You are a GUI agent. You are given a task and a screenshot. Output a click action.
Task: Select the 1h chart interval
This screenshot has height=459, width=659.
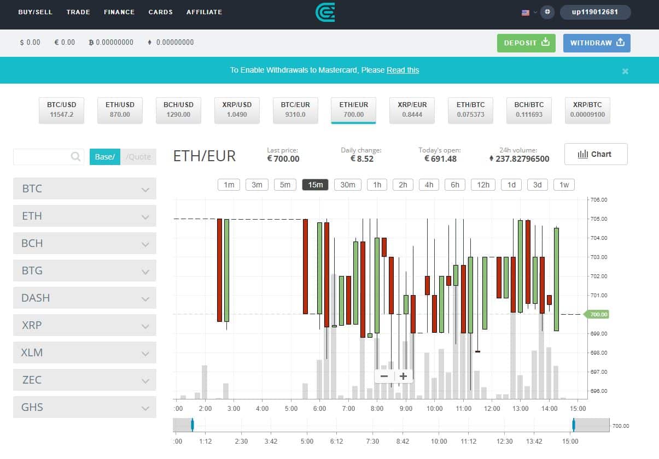pos(377,185)
